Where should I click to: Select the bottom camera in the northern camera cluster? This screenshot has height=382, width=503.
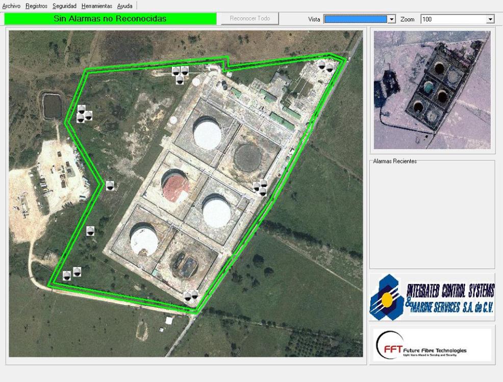[180, 80]
